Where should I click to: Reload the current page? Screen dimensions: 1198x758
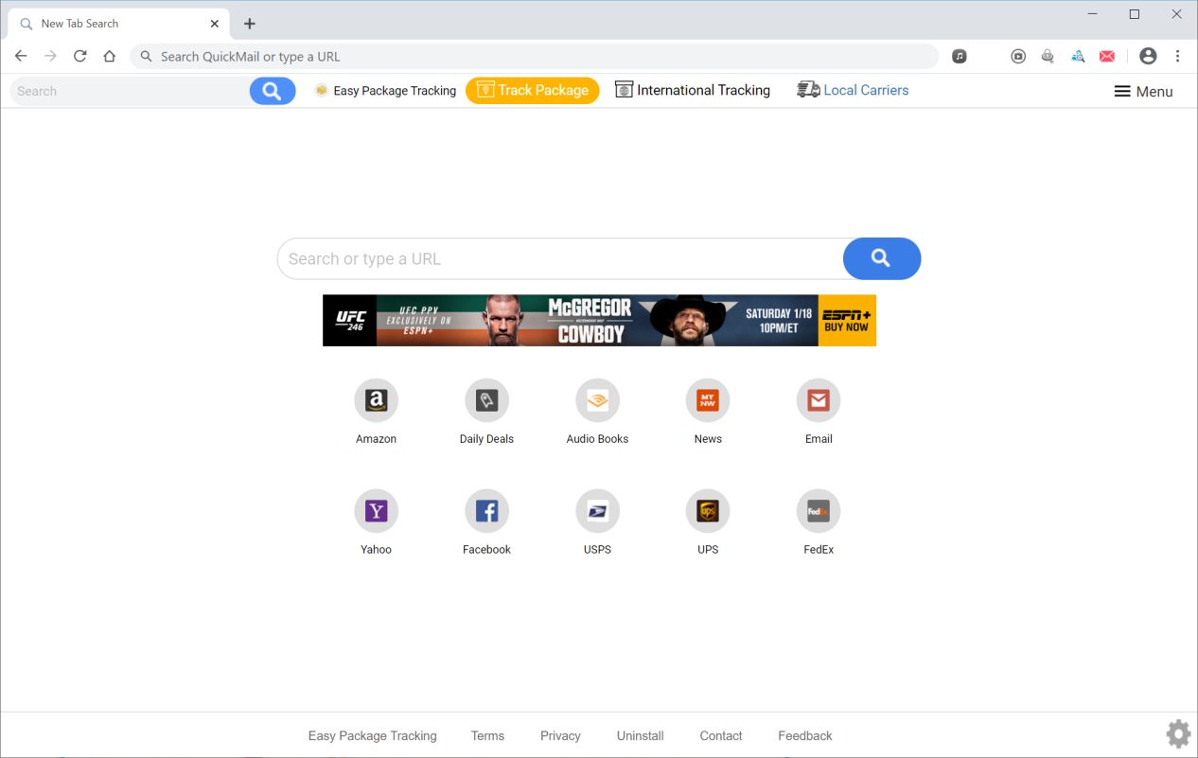[x=80, y=56]
